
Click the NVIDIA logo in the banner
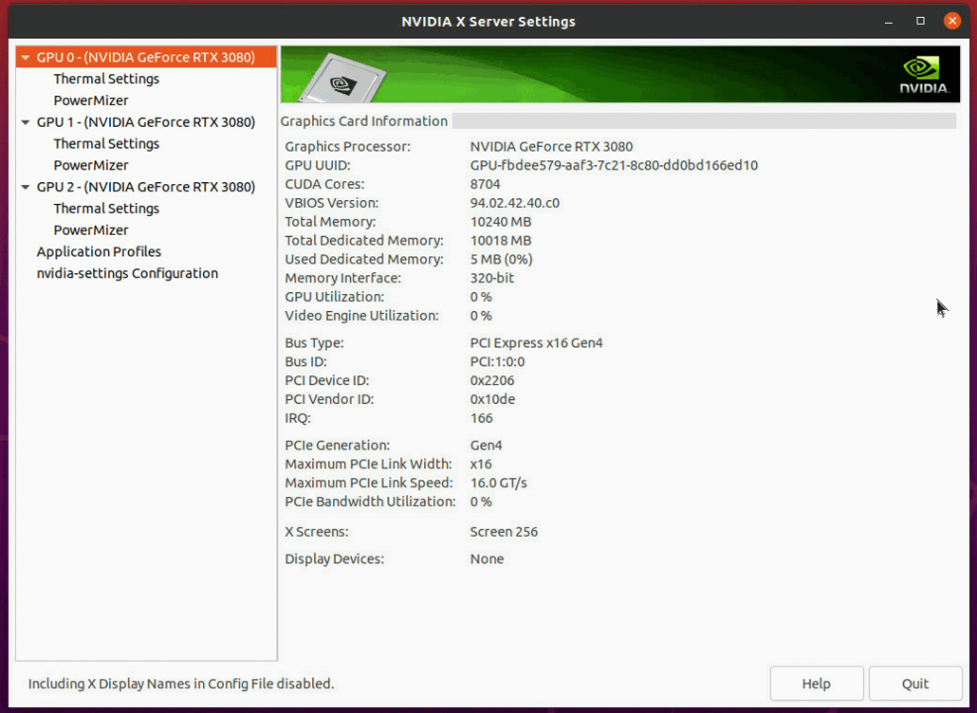tap(924, 74)
